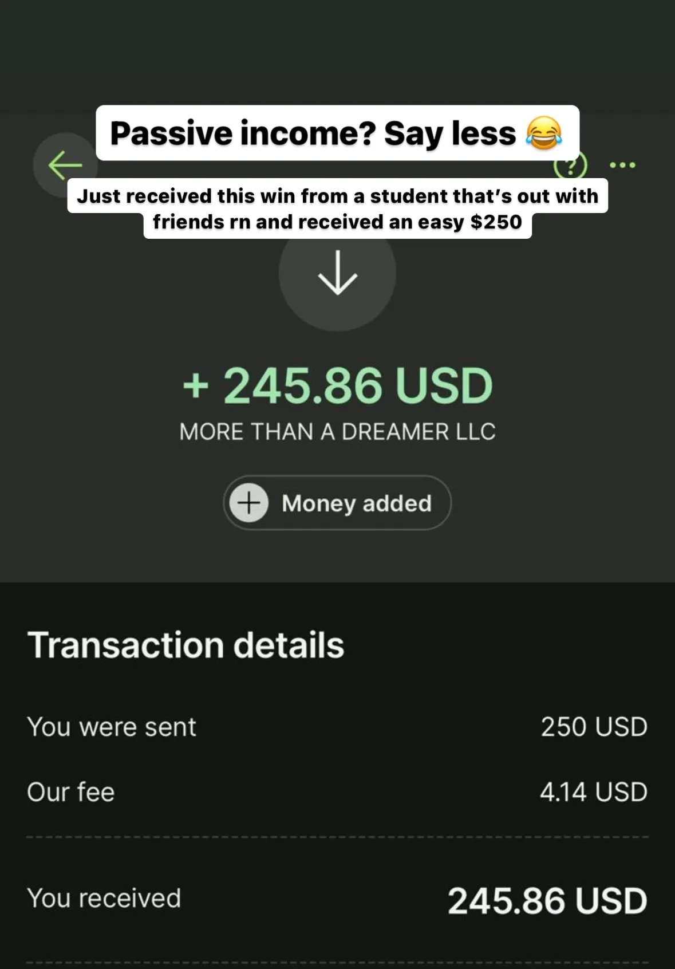Tap the laughing emoji in the caption
Image resolution: width=675 pixels, height=969 pixels.
click(x=544, y=133)
